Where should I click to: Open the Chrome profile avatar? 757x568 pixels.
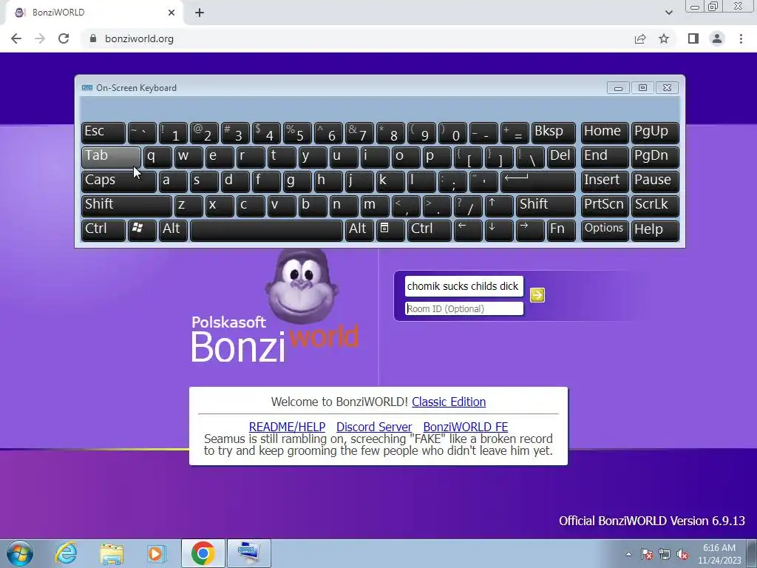[717, 38]
